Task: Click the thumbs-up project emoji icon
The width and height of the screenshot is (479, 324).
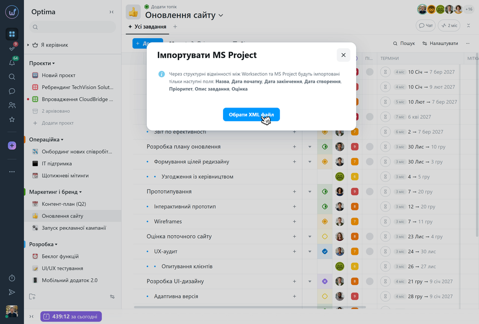Action: [133, 12]
